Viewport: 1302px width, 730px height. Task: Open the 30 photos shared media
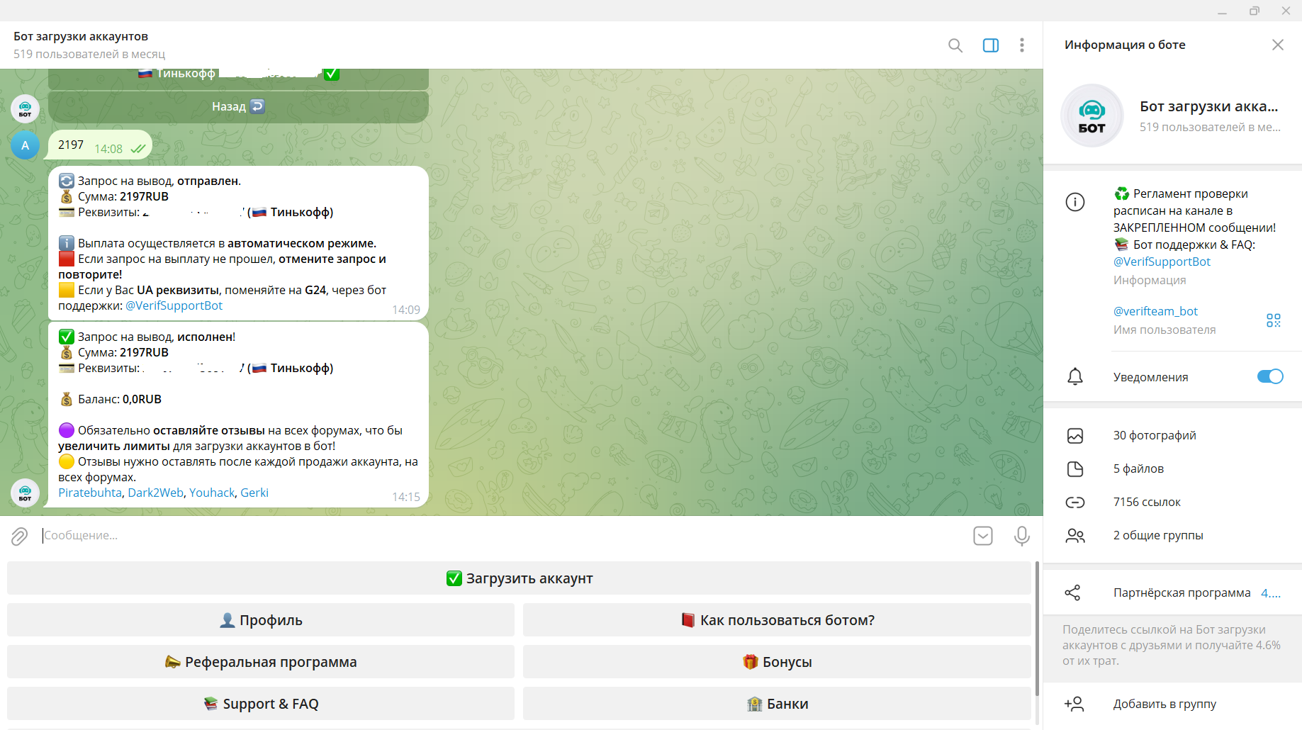[x=1154, y=435]
